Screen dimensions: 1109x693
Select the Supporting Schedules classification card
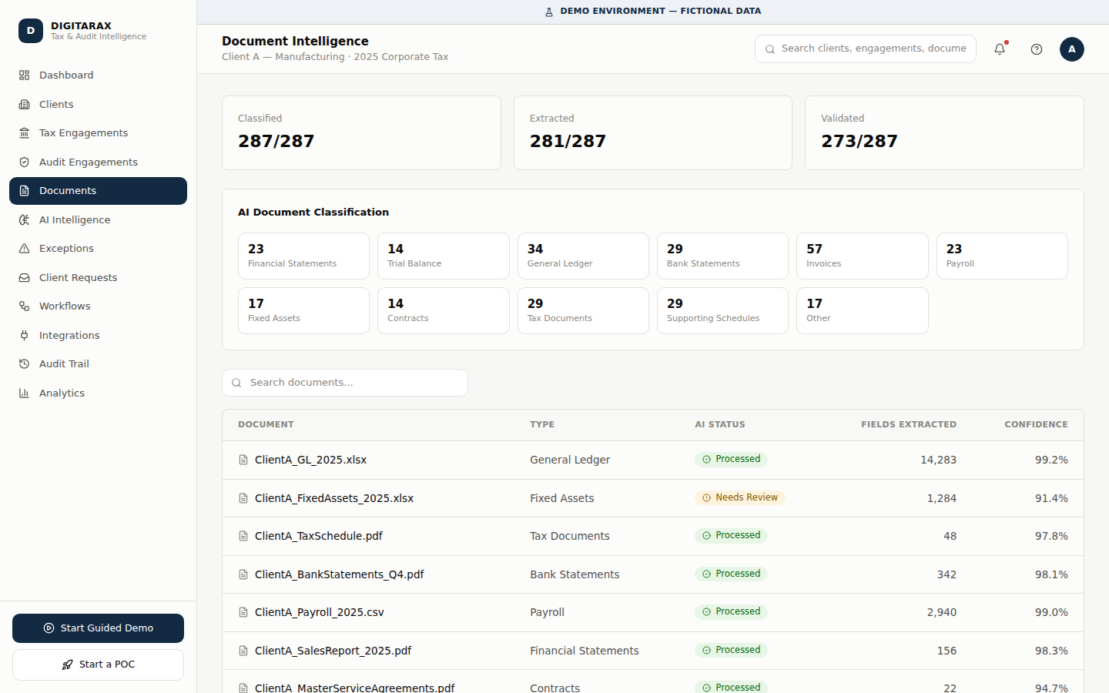tap(722, 310)
